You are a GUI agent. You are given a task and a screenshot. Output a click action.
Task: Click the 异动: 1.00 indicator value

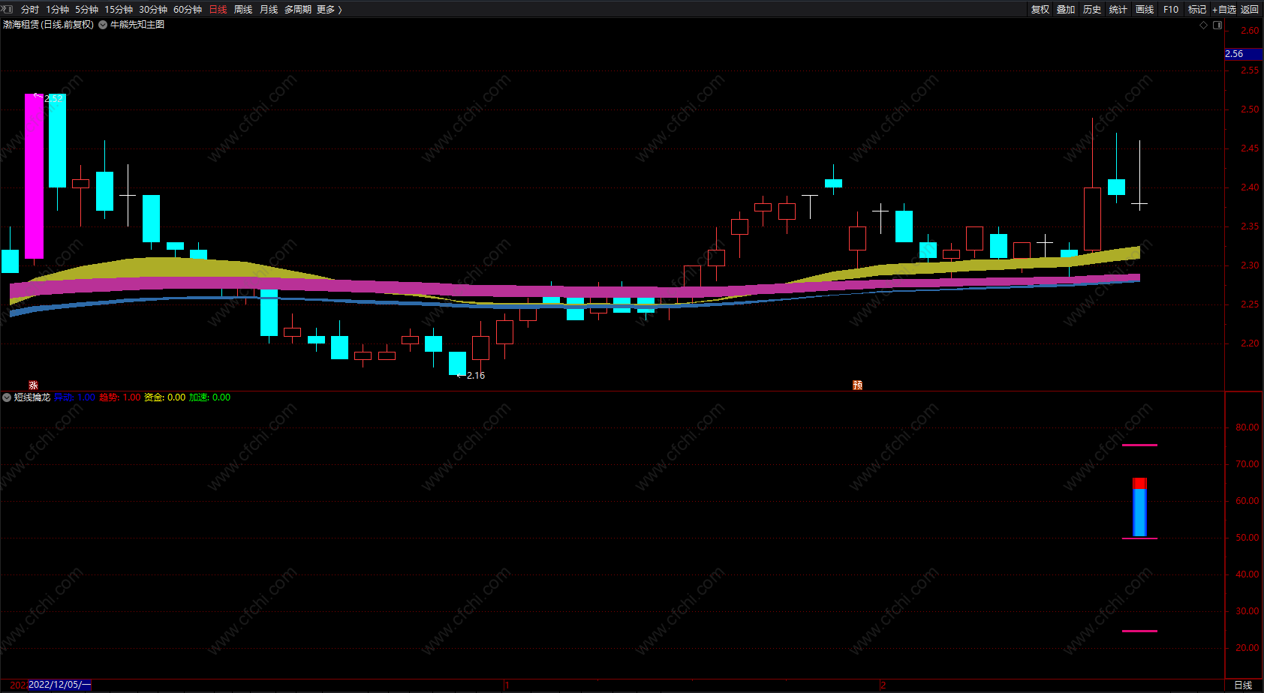[x=74, y=397]
